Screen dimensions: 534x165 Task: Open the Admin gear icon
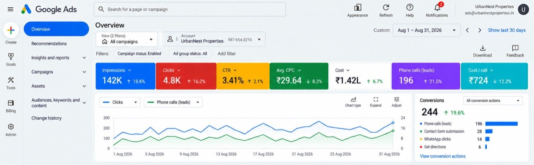(11, 130)
